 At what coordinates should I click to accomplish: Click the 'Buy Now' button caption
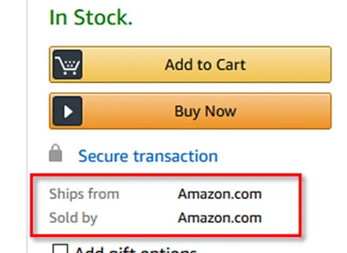(x=205, y=111)
